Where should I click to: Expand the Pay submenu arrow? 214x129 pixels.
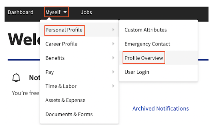pyautogui.click(x=113, y=72)
